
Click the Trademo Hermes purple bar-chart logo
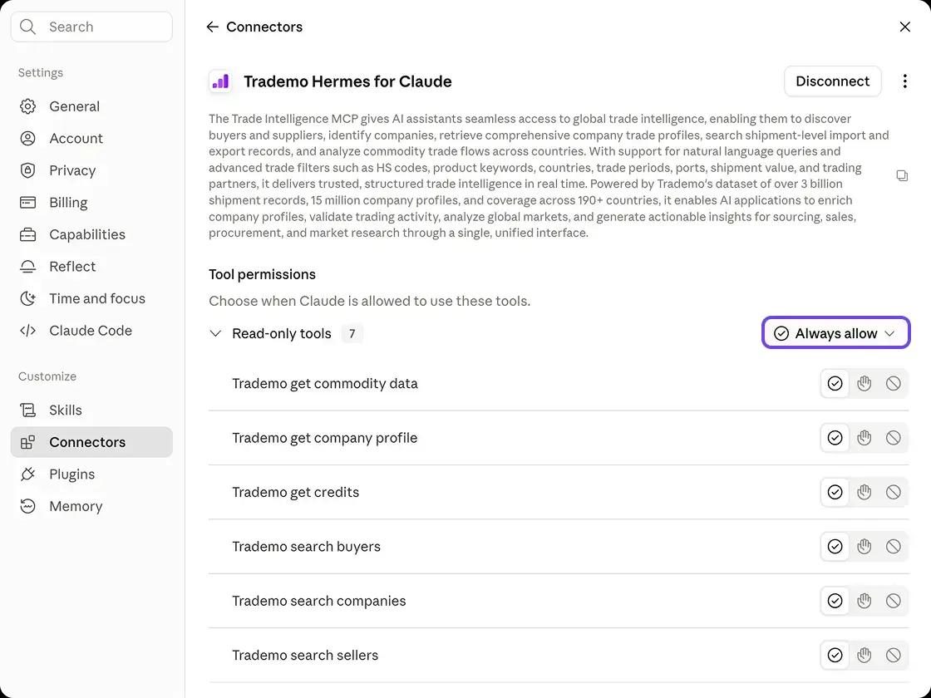221,81
